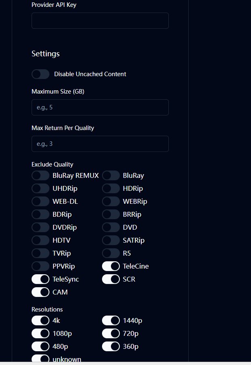Enable the BluRay REMUX quality exclusion
Viewport: 251px width, 365px height.
click(x=40, y=175)
